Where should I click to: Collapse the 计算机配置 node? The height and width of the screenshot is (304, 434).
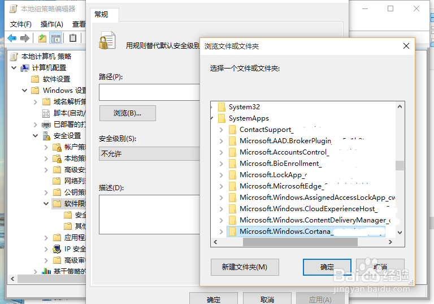point(14,68)
